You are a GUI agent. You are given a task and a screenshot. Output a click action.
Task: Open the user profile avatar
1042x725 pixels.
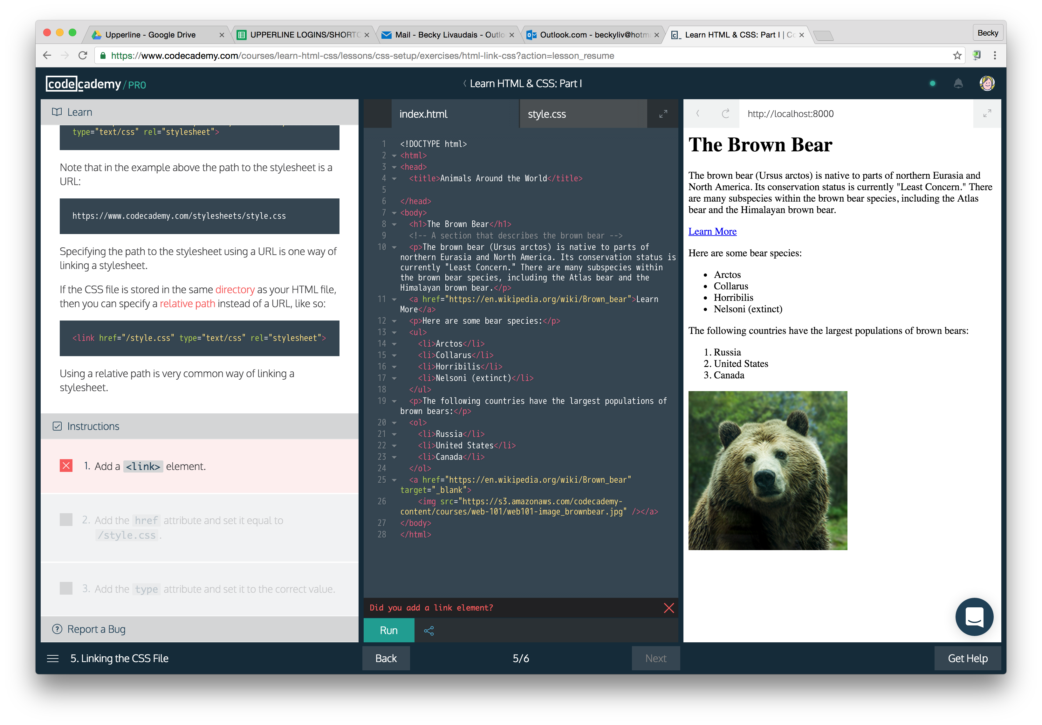(987, 84)
